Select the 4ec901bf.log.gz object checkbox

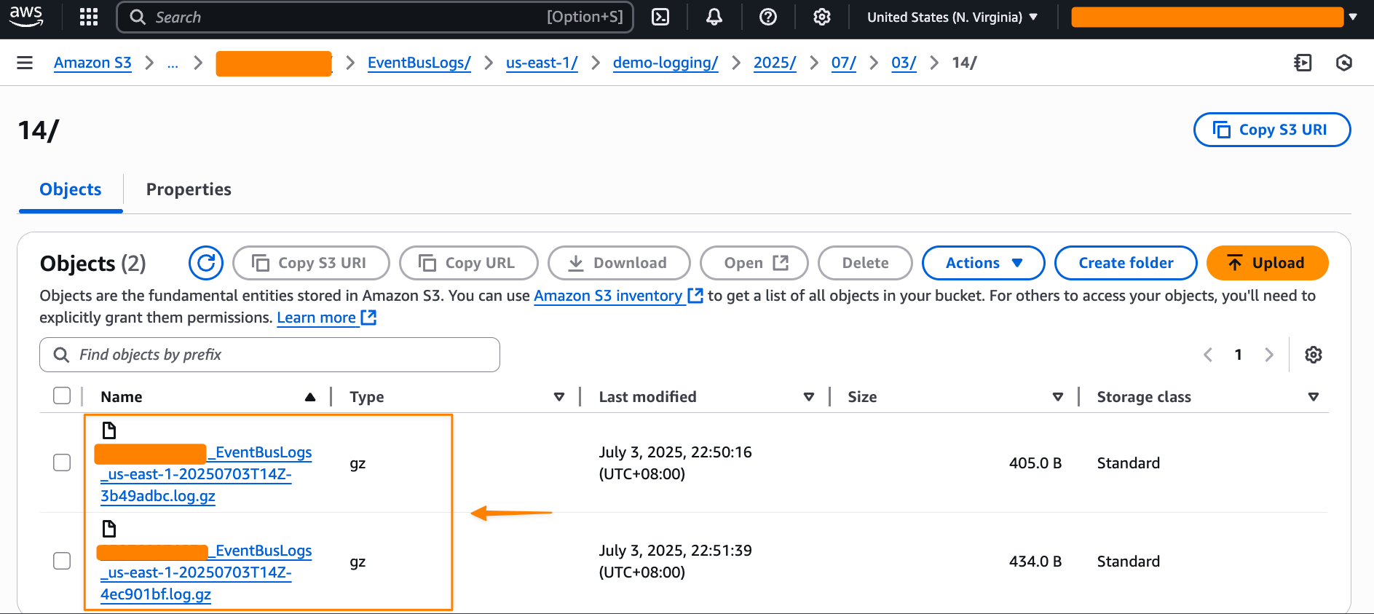[x=62, y=561]
